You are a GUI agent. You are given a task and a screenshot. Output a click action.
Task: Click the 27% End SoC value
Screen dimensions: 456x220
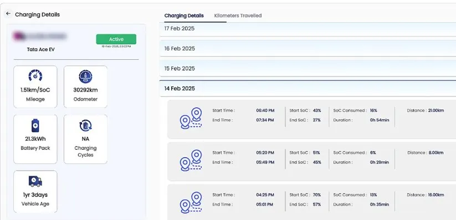[x=317, y=120]
